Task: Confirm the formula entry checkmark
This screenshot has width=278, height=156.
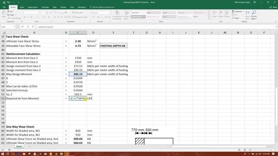Action: point(28,27)
